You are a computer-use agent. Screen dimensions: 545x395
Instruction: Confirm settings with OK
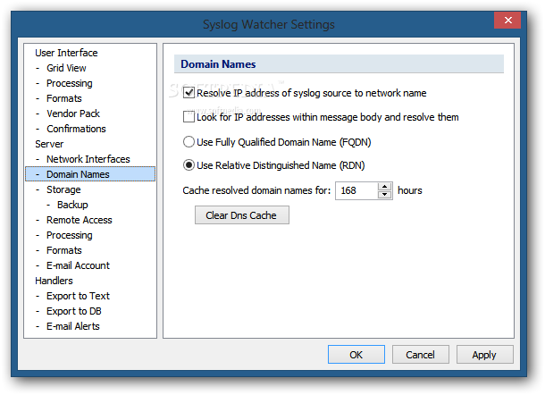point(356,355)
